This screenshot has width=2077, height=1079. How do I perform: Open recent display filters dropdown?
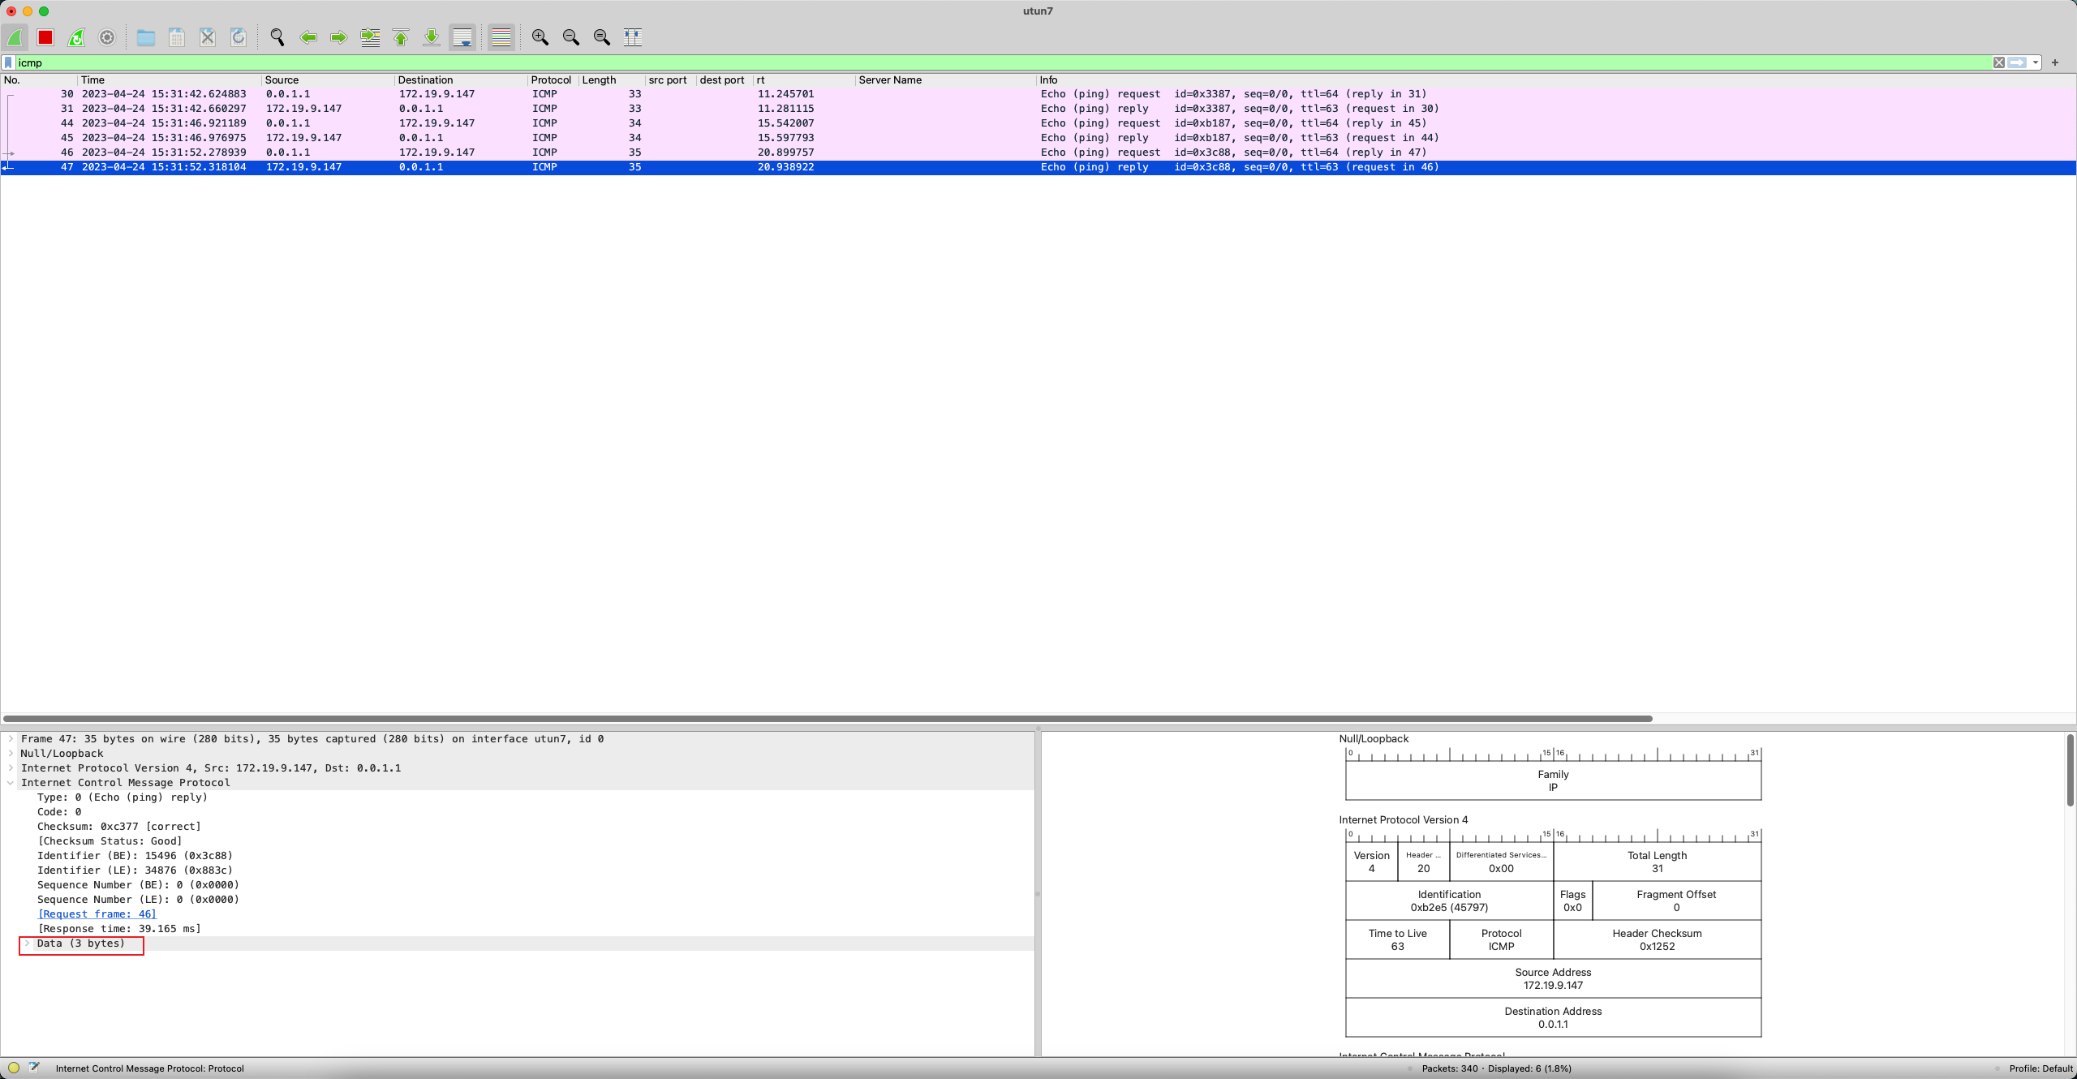pyautogui.click(x=2036, y=62)
